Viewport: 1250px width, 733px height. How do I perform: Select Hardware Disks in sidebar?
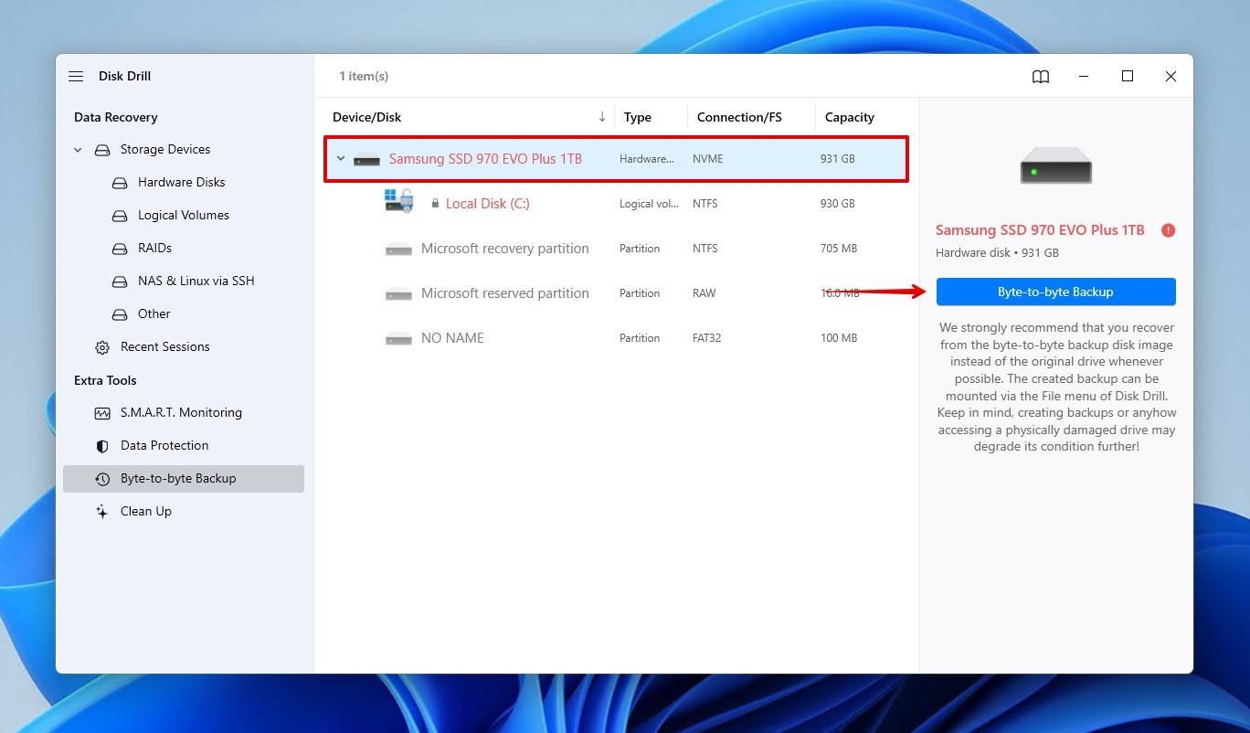tap(181, 183)
